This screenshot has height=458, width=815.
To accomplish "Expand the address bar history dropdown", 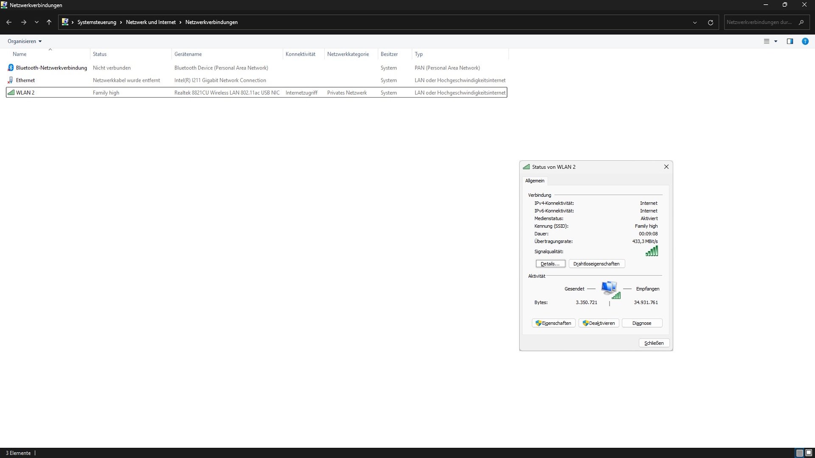I will tap(695, 22).
